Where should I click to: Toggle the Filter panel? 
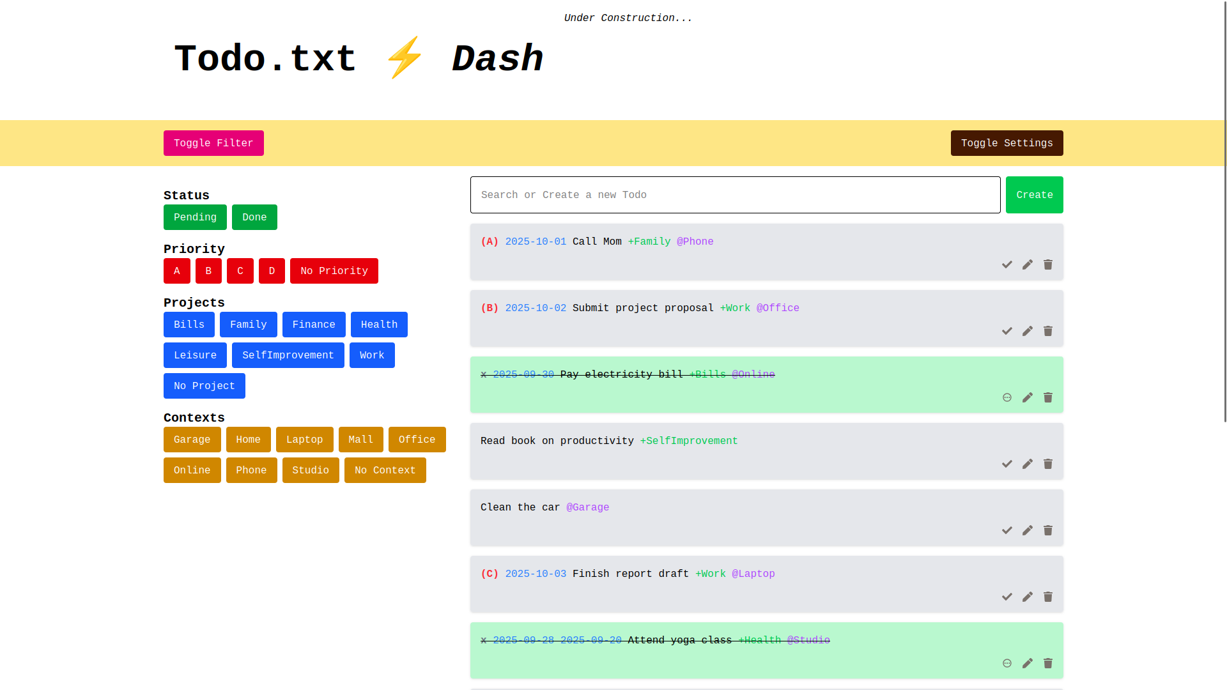213,143
